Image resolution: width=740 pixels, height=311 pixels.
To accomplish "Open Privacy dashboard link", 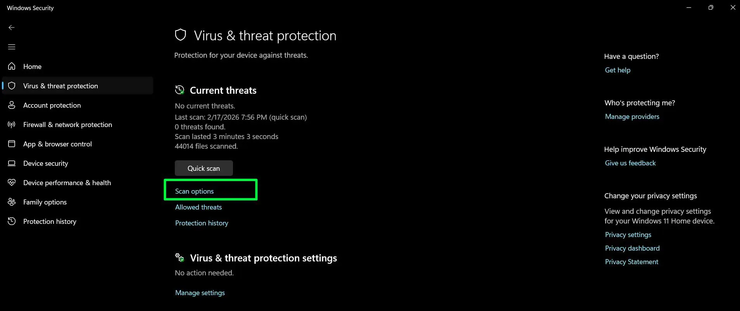I will coord(632,248).
